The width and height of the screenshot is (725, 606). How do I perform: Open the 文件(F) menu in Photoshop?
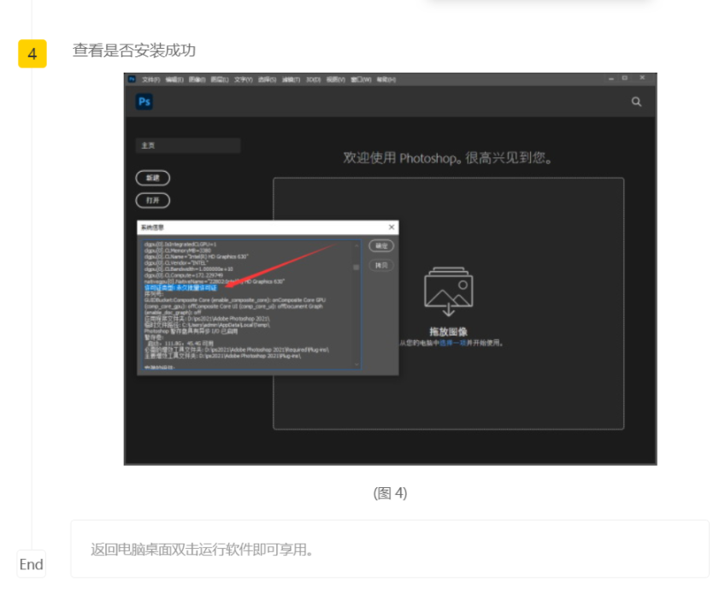(150, 79)
